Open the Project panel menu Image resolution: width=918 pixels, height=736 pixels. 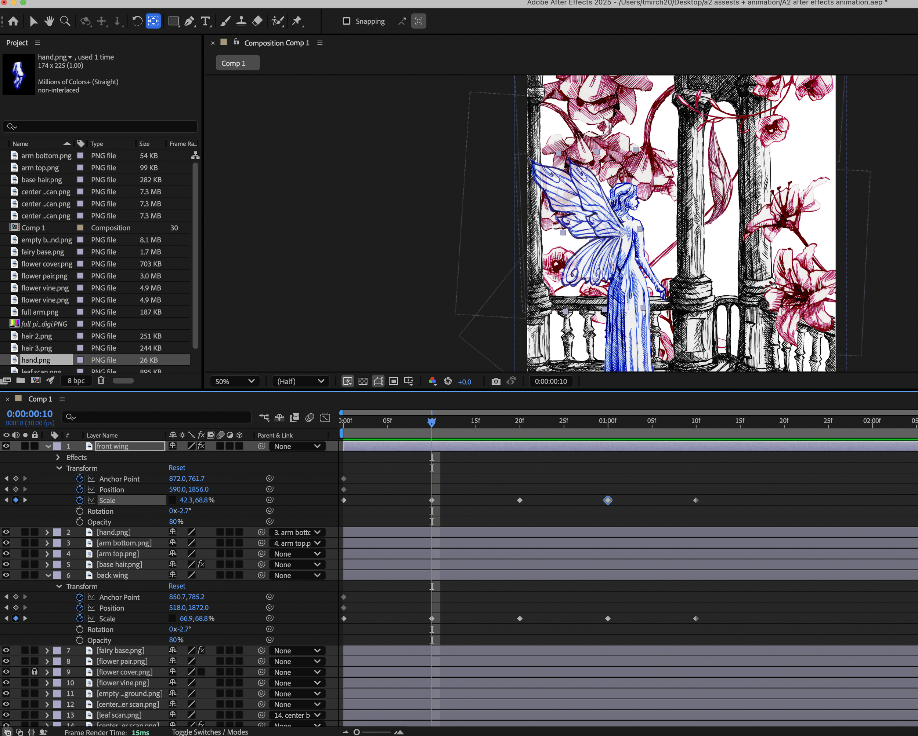click(x=37, y=43)
